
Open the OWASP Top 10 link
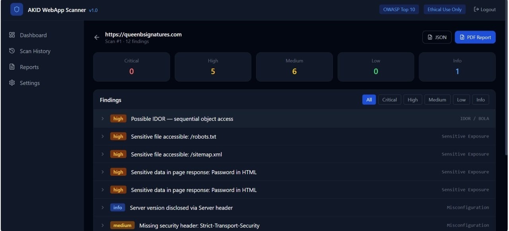pos(399,9)
